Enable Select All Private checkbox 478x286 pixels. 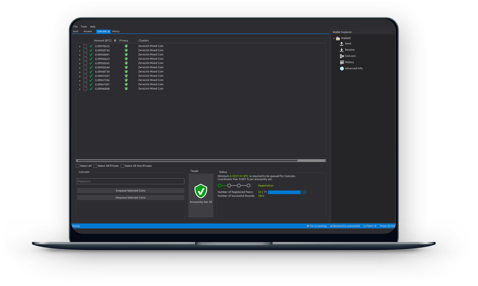[x=95, y=166]
